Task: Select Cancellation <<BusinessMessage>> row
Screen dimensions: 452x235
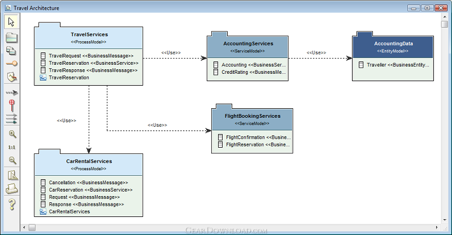Action: pos(84,183)
